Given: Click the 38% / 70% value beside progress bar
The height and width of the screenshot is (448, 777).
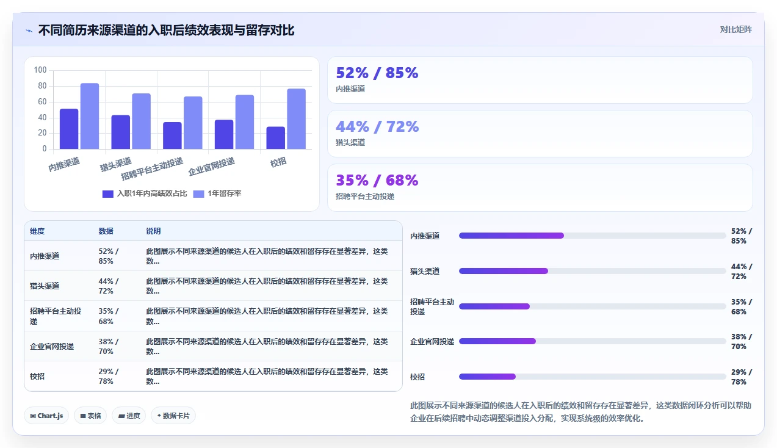Looking at the screenshot, I should point(742,341).
